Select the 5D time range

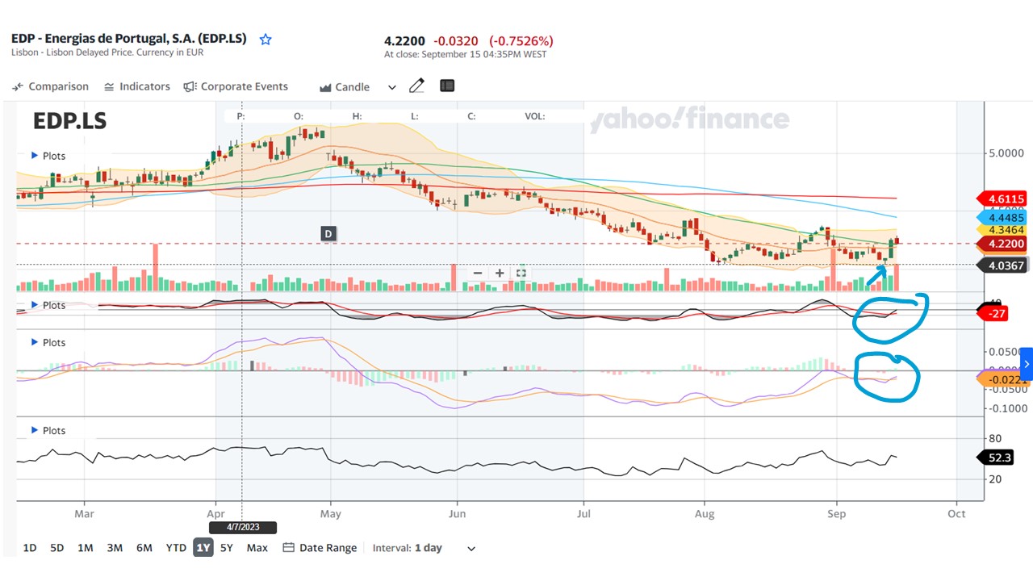coord(56,548)
